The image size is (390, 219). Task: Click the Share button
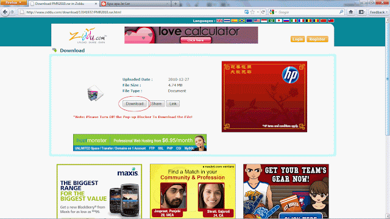click(157, 103)
